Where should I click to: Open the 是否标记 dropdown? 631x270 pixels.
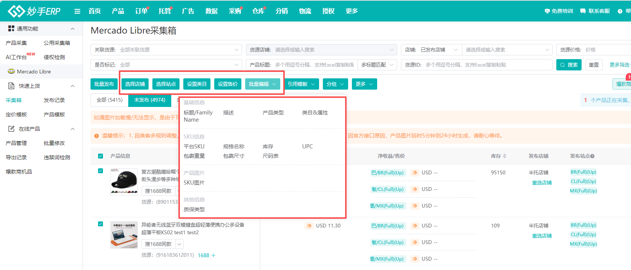tap(166, 65)
